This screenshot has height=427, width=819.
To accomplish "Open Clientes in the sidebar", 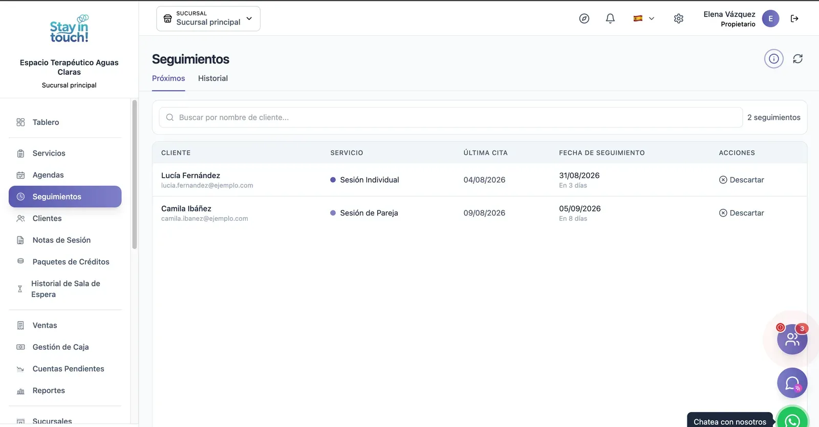I will tap(65, 218).
